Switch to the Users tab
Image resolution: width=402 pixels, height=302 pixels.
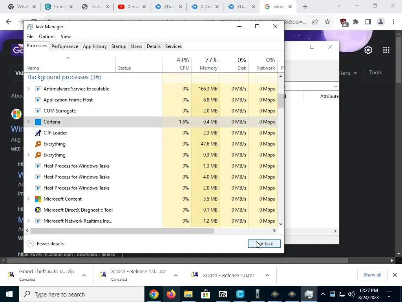(x=136, y=46)
